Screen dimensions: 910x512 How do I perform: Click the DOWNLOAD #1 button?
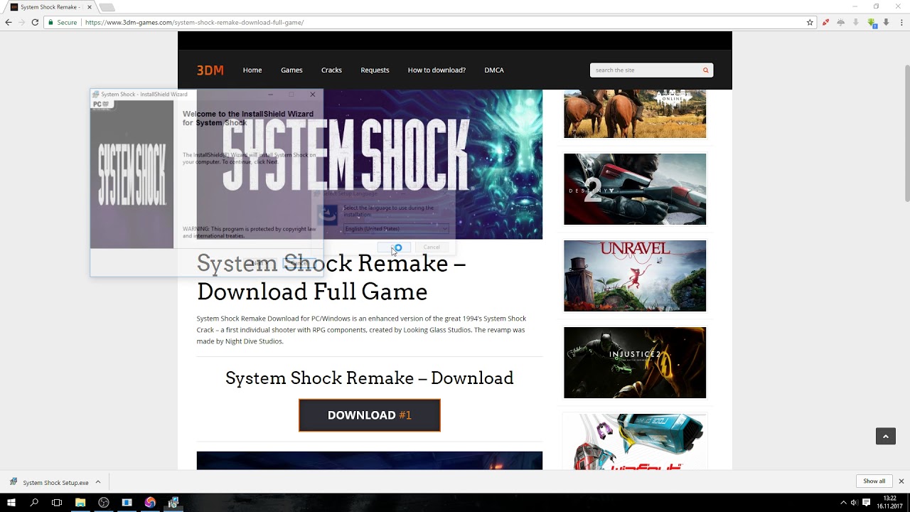point(370,415)
